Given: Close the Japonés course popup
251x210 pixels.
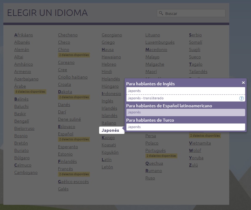Looking at the screenshot, I should tap(243, 83).
